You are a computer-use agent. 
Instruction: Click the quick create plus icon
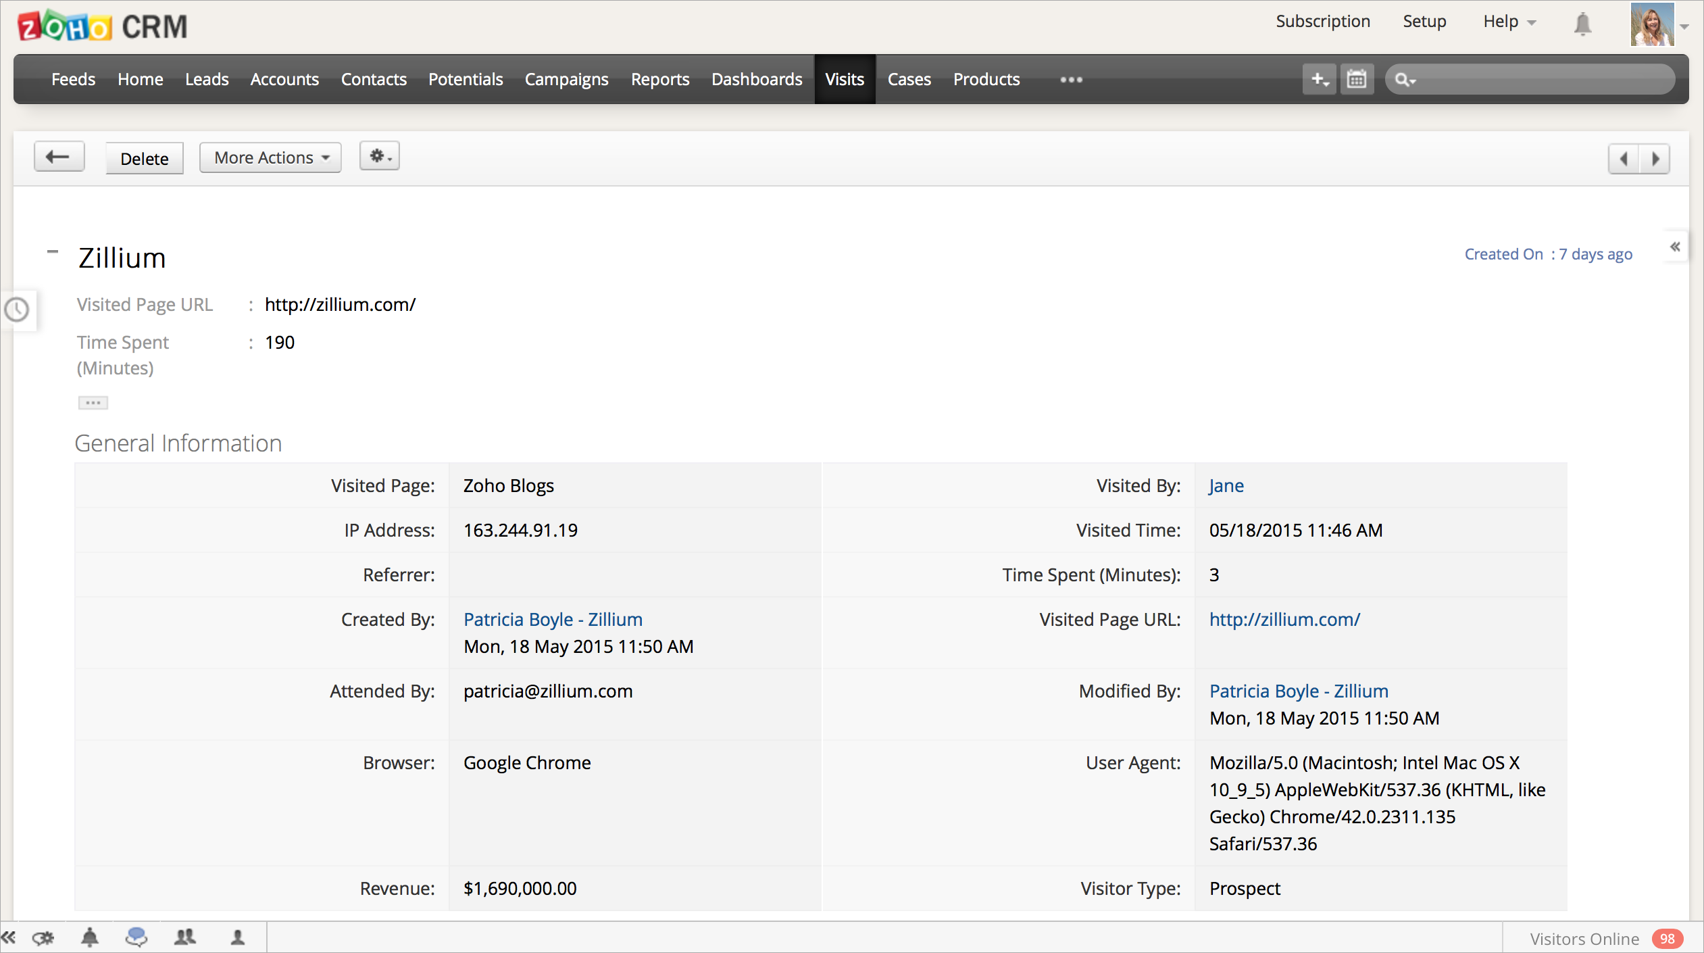pyautogui.click(x=1319, y=80)
